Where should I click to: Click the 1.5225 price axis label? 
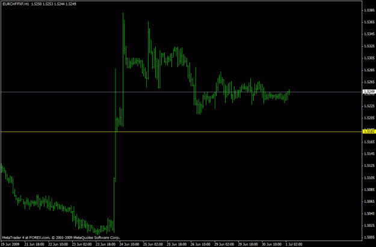(x=369, y=106)
